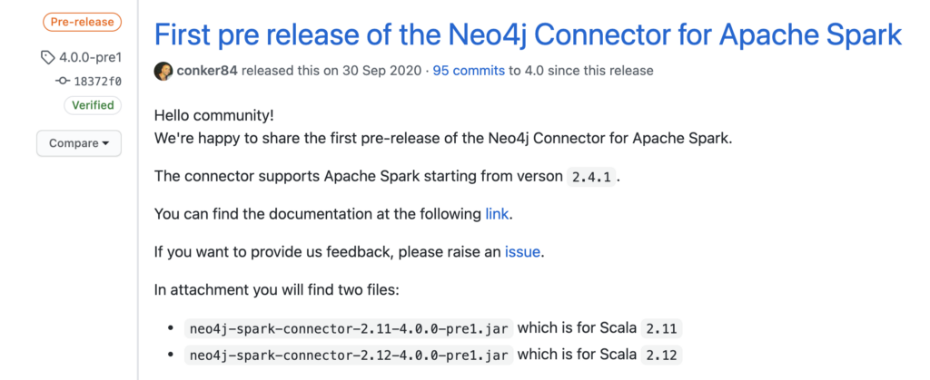
Task: Visit the conker84 username profile
Action: 207,71
